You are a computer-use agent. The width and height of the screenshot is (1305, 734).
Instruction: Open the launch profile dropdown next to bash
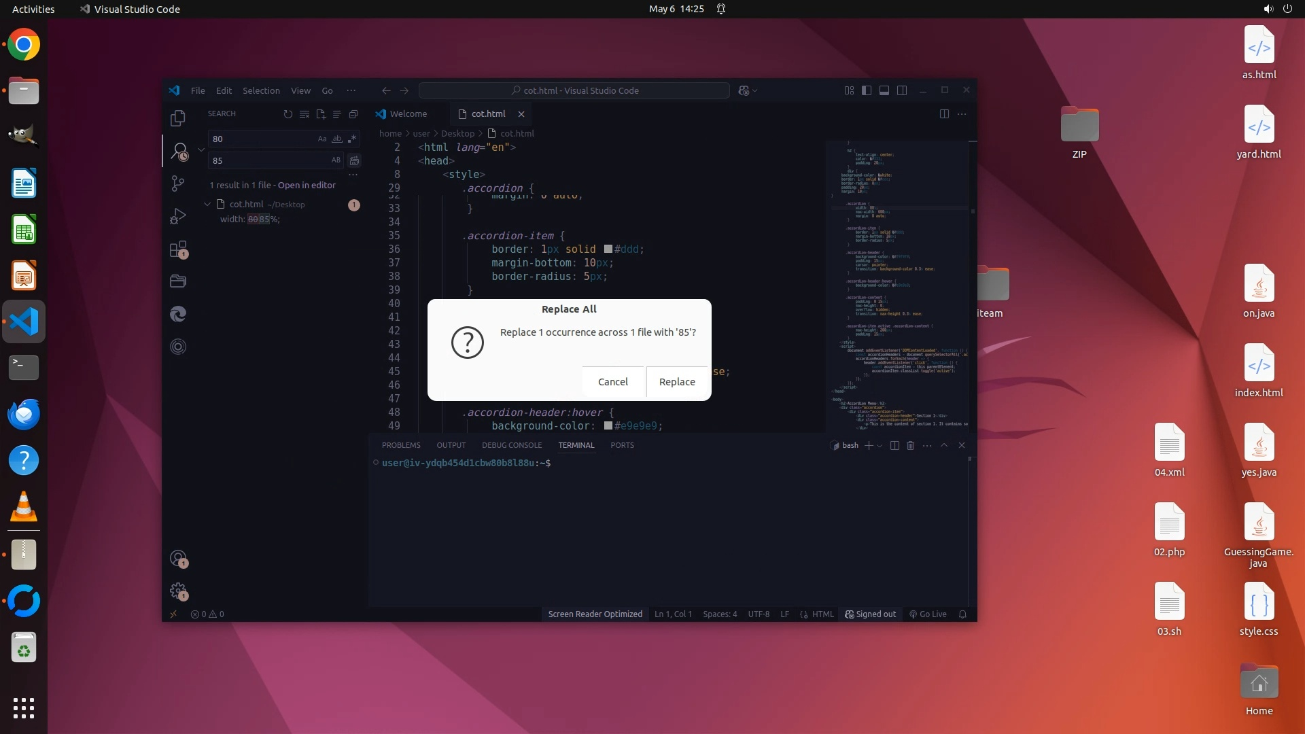tap(880, 446)
